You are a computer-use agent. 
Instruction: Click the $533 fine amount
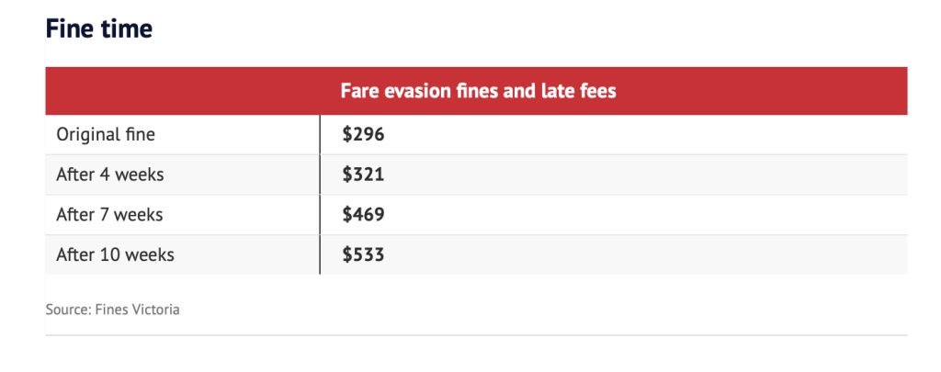(362, 254)
